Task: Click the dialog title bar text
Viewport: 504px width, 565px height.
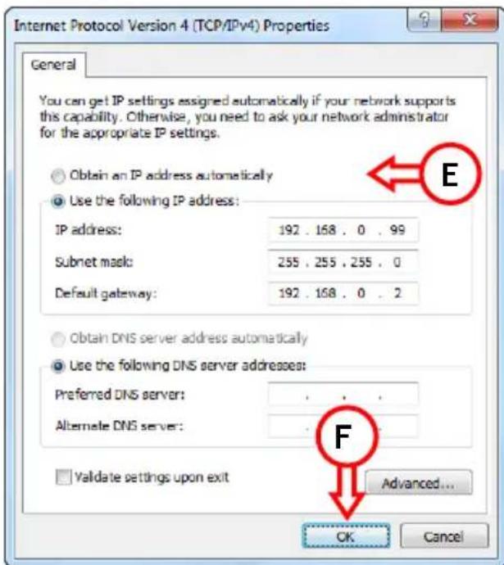Action: pyautogui.click(x=171, y=25)
